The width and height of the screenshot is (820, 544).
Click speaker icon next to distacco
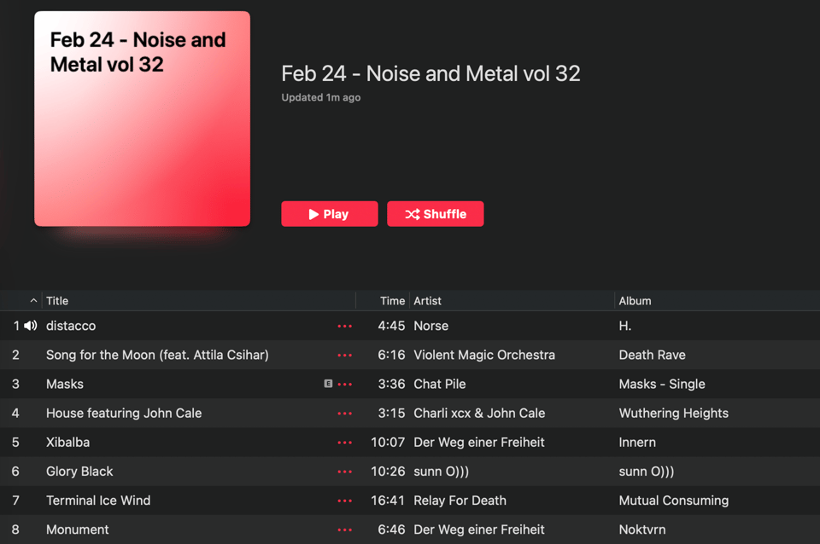pos(31,326)
